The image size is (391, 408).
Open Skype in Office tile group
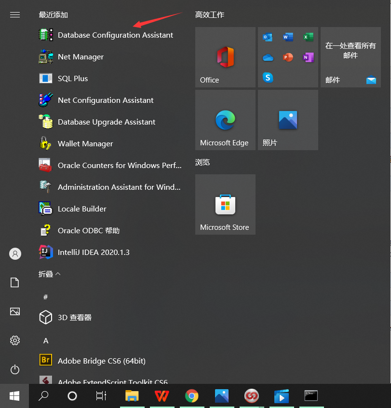(x=268, y=78)
